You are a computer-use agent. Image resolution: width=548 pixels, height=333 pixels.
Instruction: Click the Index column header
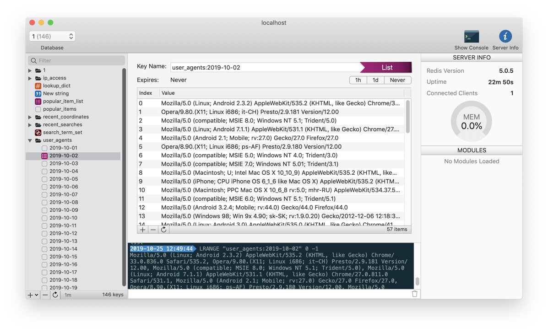click(148, 93)
